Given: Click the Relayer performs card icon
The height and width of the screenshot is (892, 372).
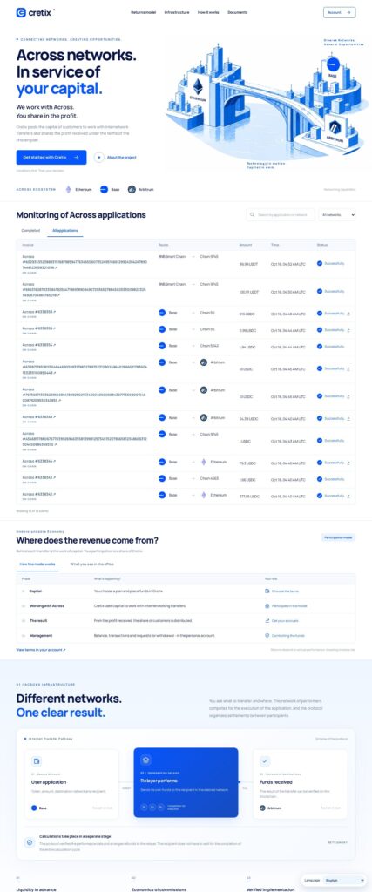Looking at the screenshot, I should 146,760.
